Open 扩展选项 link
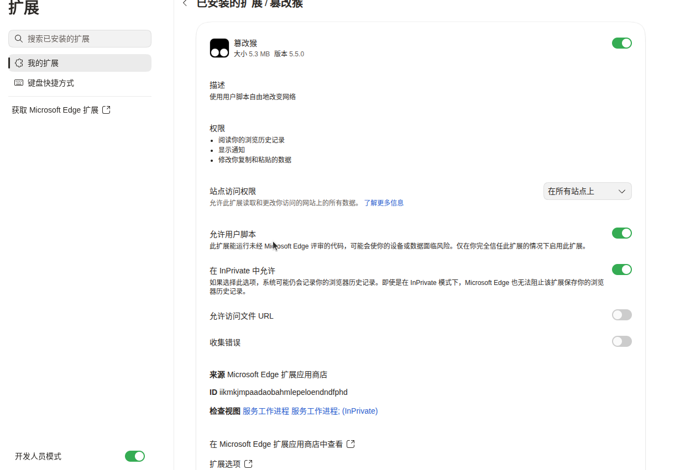The width and height of the screenshot is (680, 470). coord(231,464)
